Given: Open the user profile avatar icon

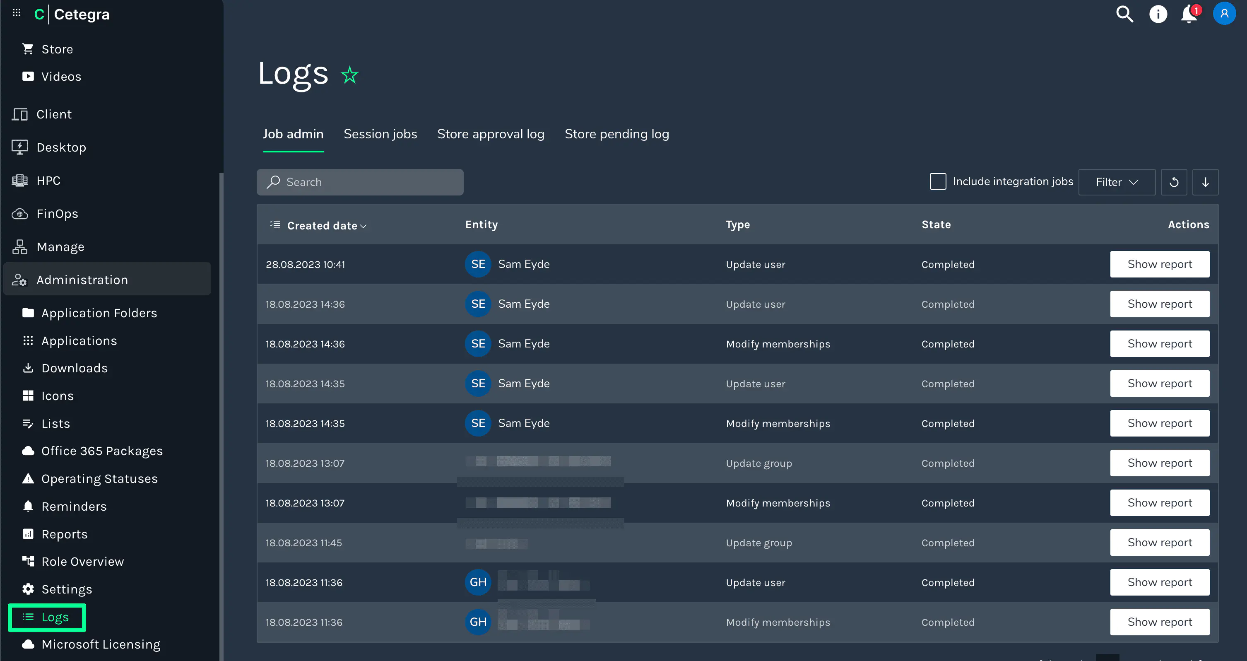Looking at the screenshot, I should click(1224, 14).
